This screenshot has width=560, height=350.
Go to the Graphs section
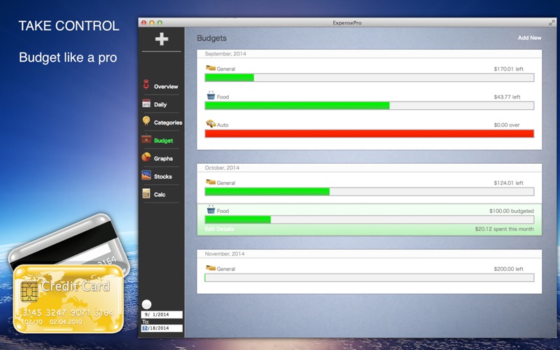163,159
